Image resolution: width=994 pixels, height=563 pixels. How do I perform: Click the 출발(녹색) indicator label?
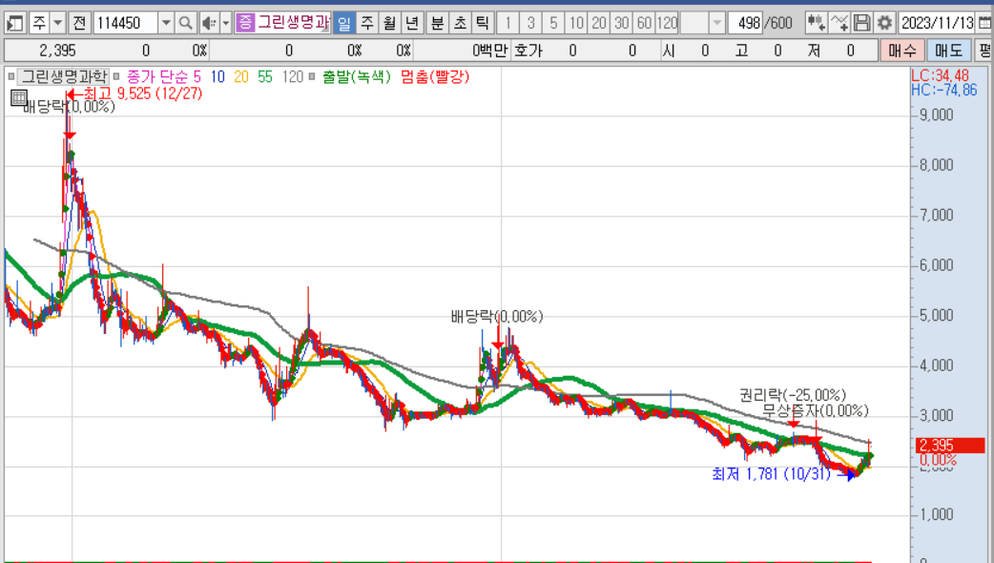tap(356, 76)
